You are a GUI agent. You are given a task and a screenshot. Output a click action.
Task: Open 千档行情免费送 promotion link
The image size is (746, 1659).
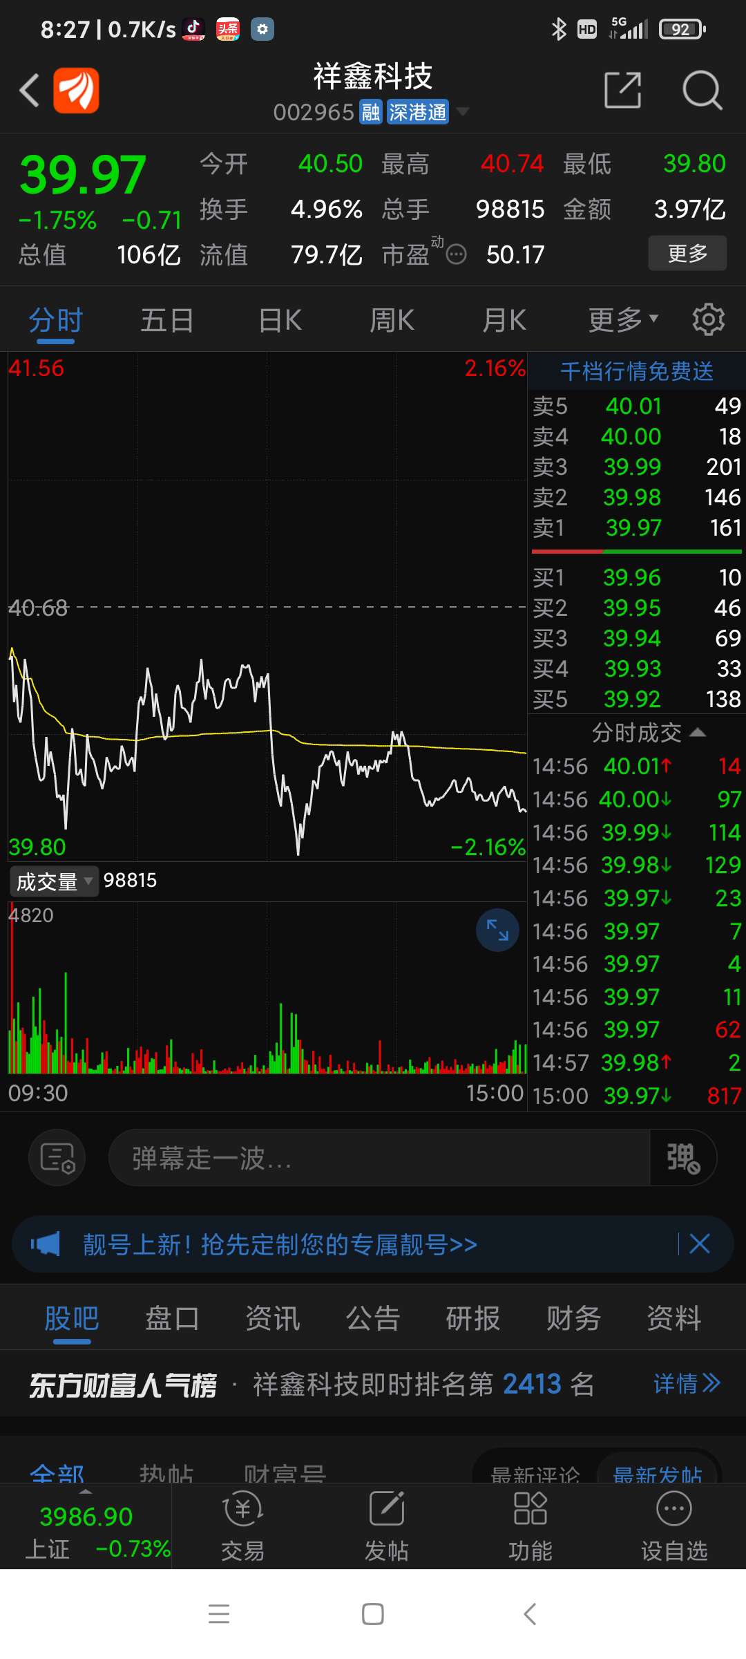[637, 371]
